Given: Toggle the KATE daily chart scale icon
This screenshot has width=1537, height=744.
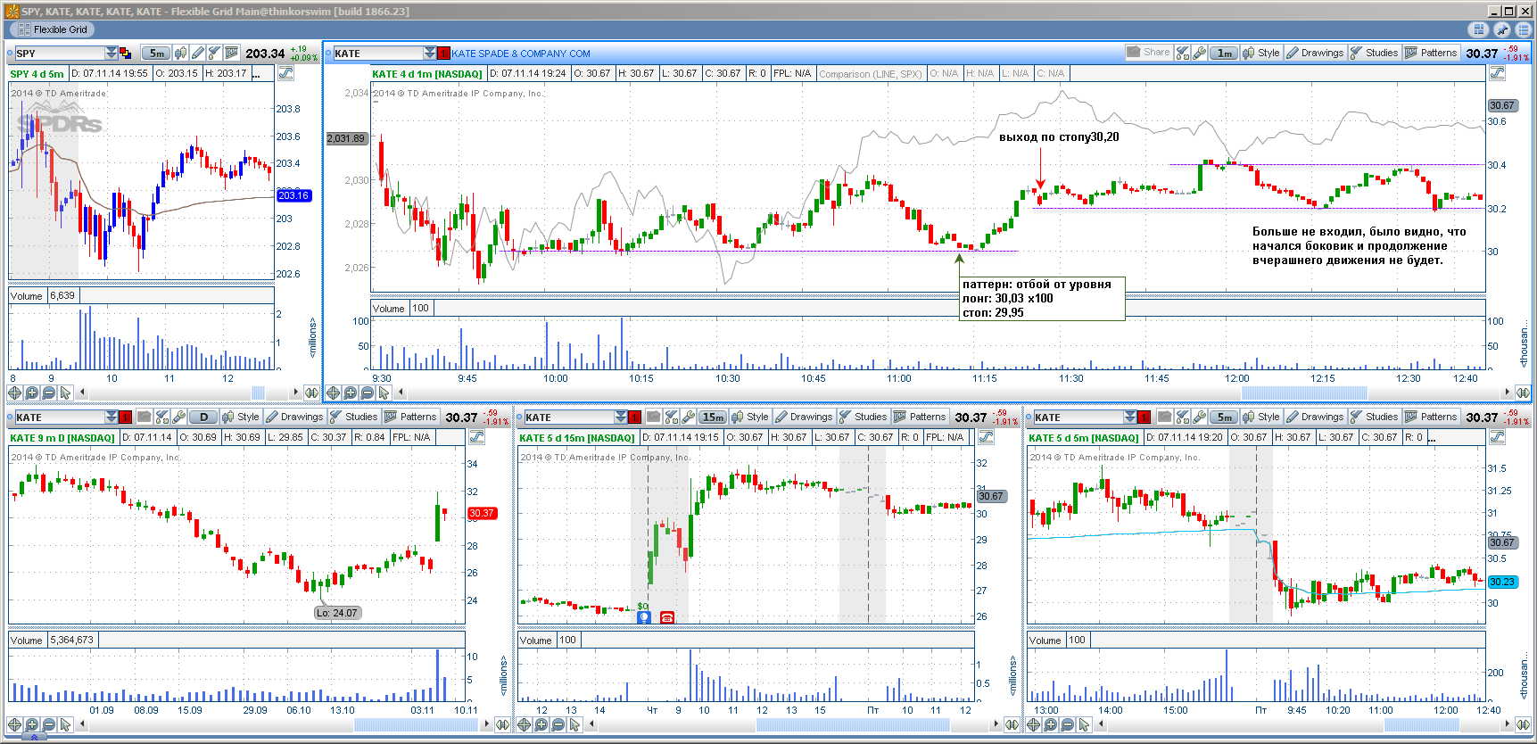Looking at the screenshot, I should [476, 437].
